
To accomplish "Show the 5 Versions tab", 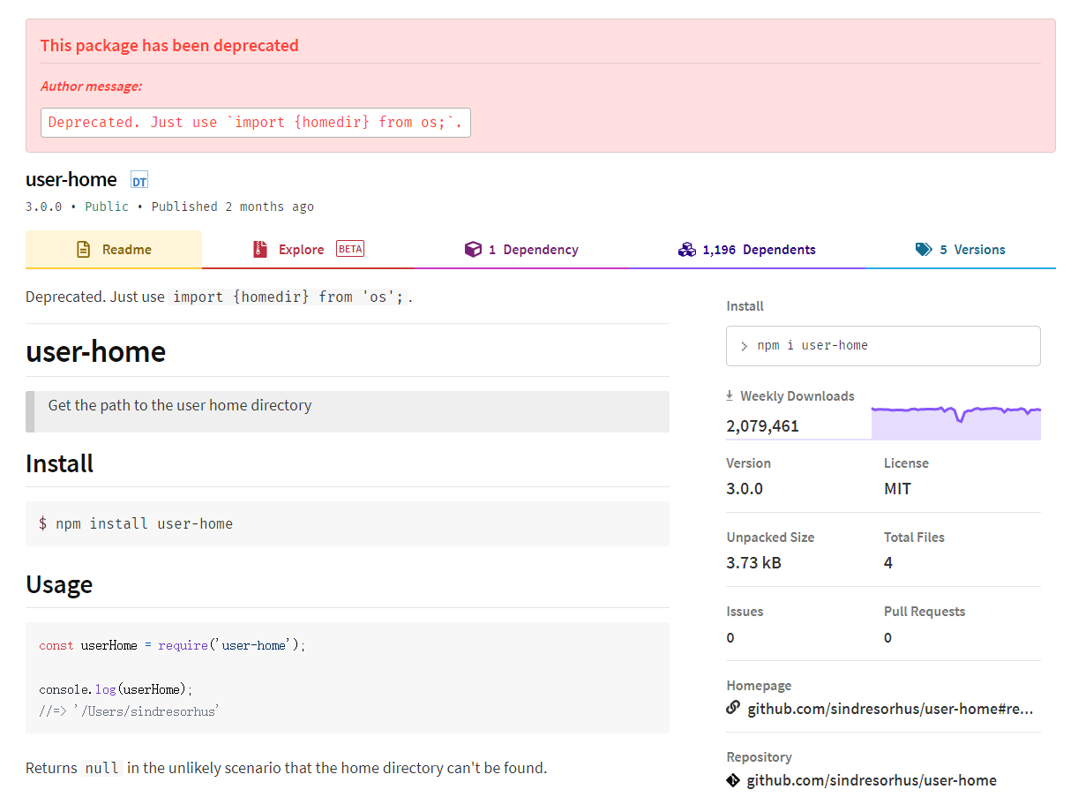I will click(971, 250).
